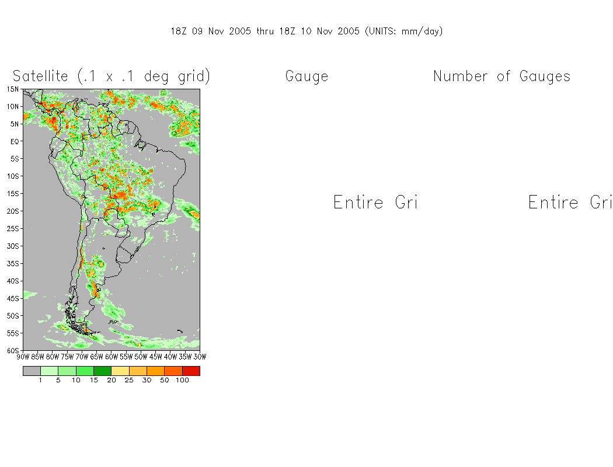
Task: Click the legend value label 100
Action: (x=182, y=380)
